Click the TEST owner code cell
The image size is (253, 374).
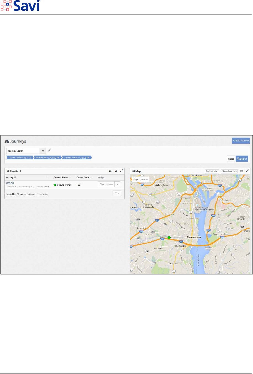pyautogui.click(x=79, y=185)
